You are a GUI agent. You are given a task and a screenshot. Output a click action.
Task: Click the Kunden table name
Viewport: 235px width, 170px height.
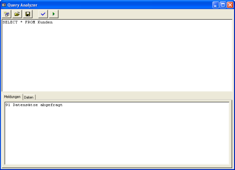coord(45,22)
